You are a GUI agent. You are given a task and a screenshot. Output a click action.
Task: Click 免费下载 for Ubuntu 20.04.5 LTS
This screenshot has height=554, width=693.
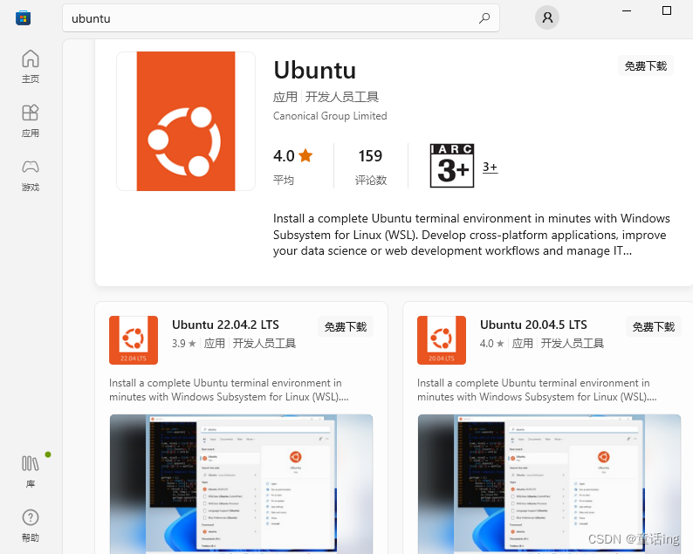point(653,326)
